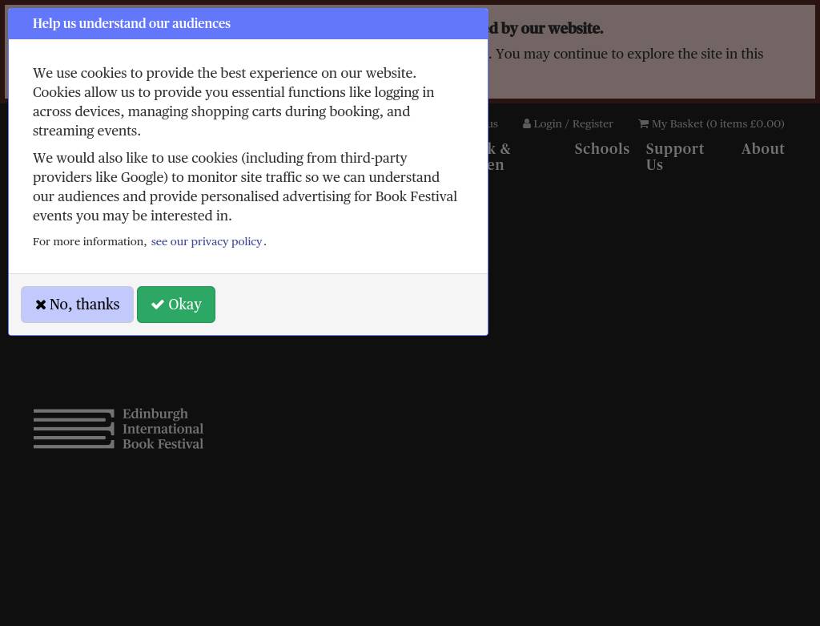Decline cookies with the No, thanks button

click(77, 305)
